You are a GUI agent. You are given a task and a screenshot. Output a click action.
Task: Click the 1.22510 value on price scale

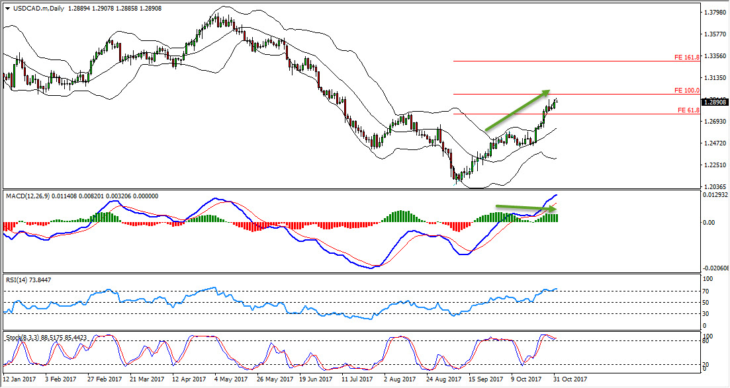point(715,165)
